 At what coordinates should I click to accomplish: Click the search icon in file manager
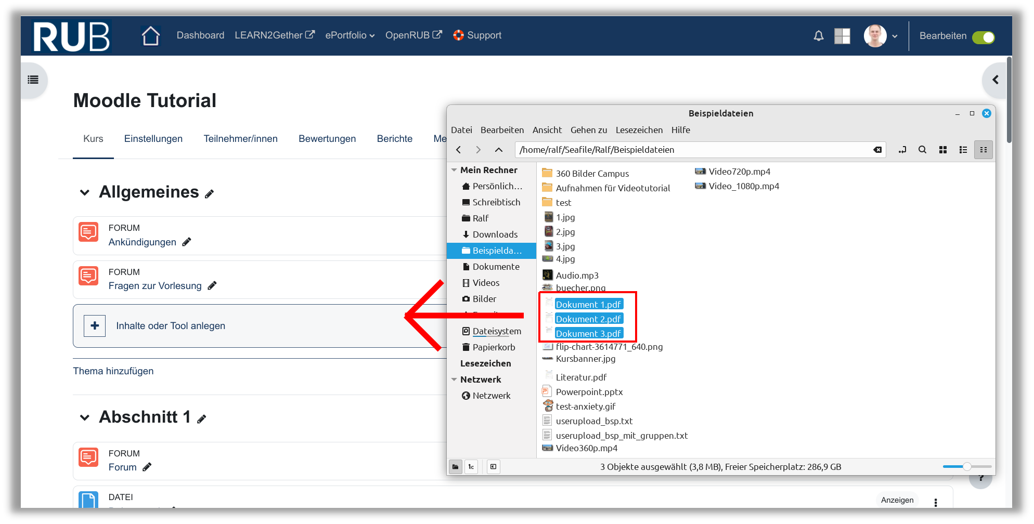922,150
